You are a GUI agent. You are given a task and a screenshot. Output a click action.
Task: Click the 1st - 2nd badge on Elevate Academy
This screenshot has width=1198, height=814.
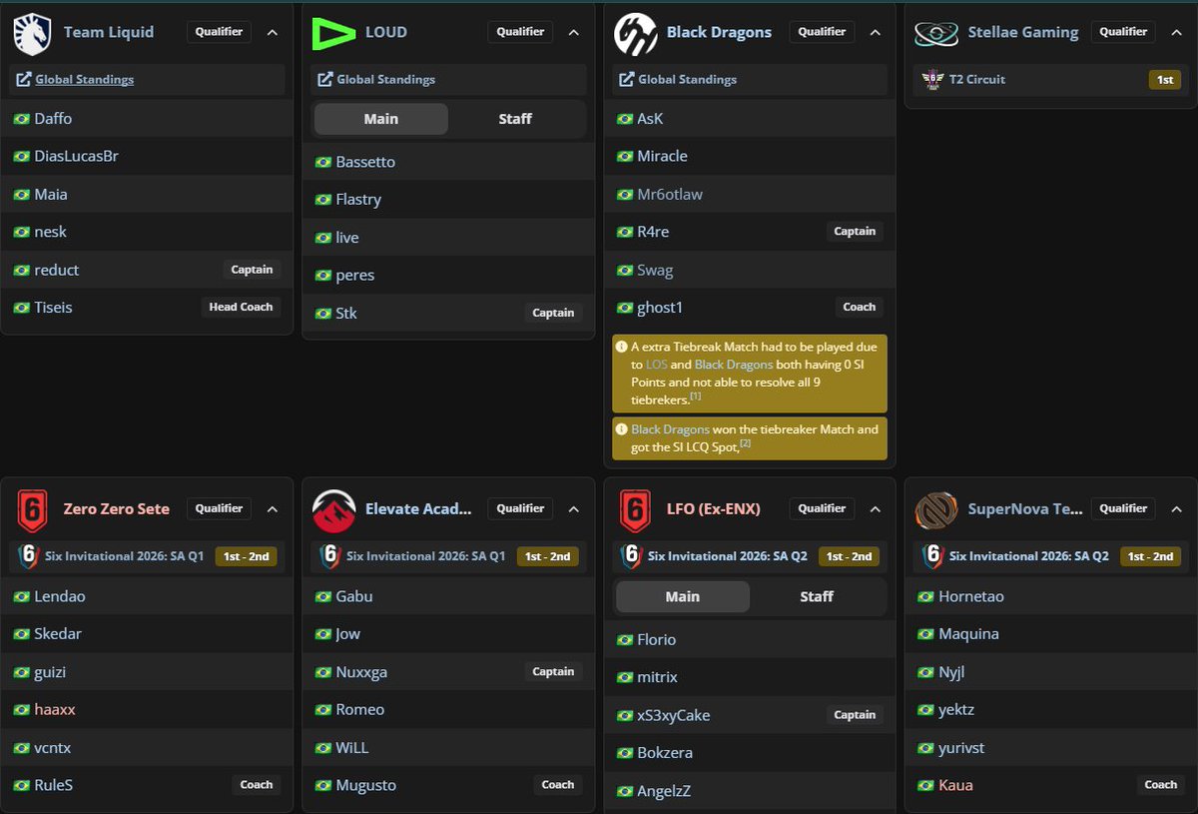tap(547, 556)
